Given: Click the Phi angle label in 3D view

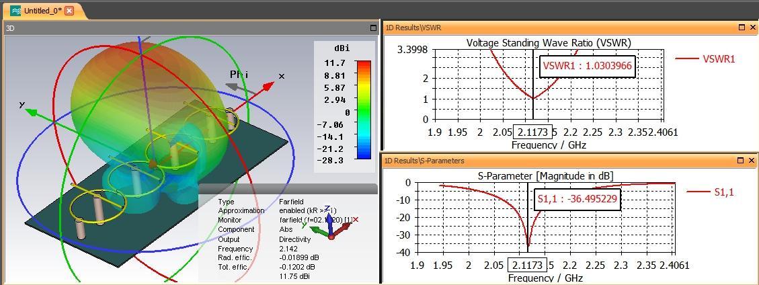Looking at the screenshot, I should [239, 75].
